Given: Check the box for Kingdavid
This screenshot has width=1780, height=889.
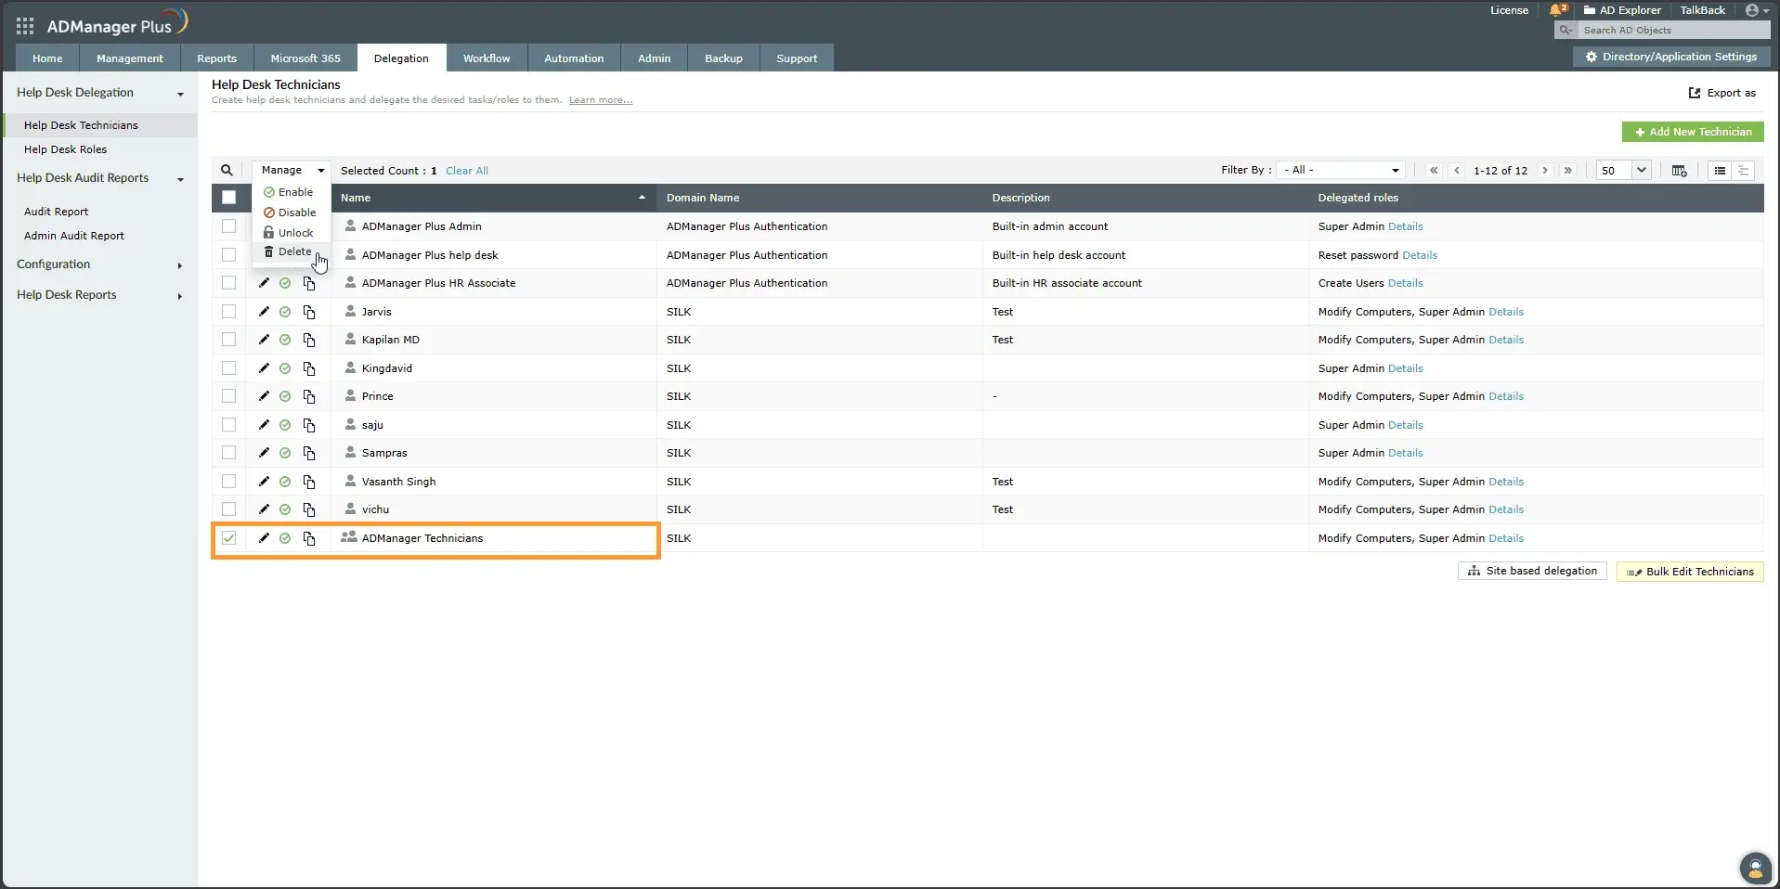Looking at the screenshot, I should [x=228, y=368].
